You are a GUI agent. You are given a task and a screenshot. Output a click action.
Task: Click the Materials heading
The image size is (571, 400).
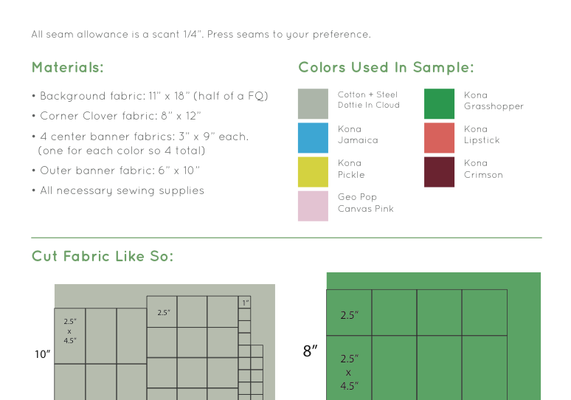[68, 67]
